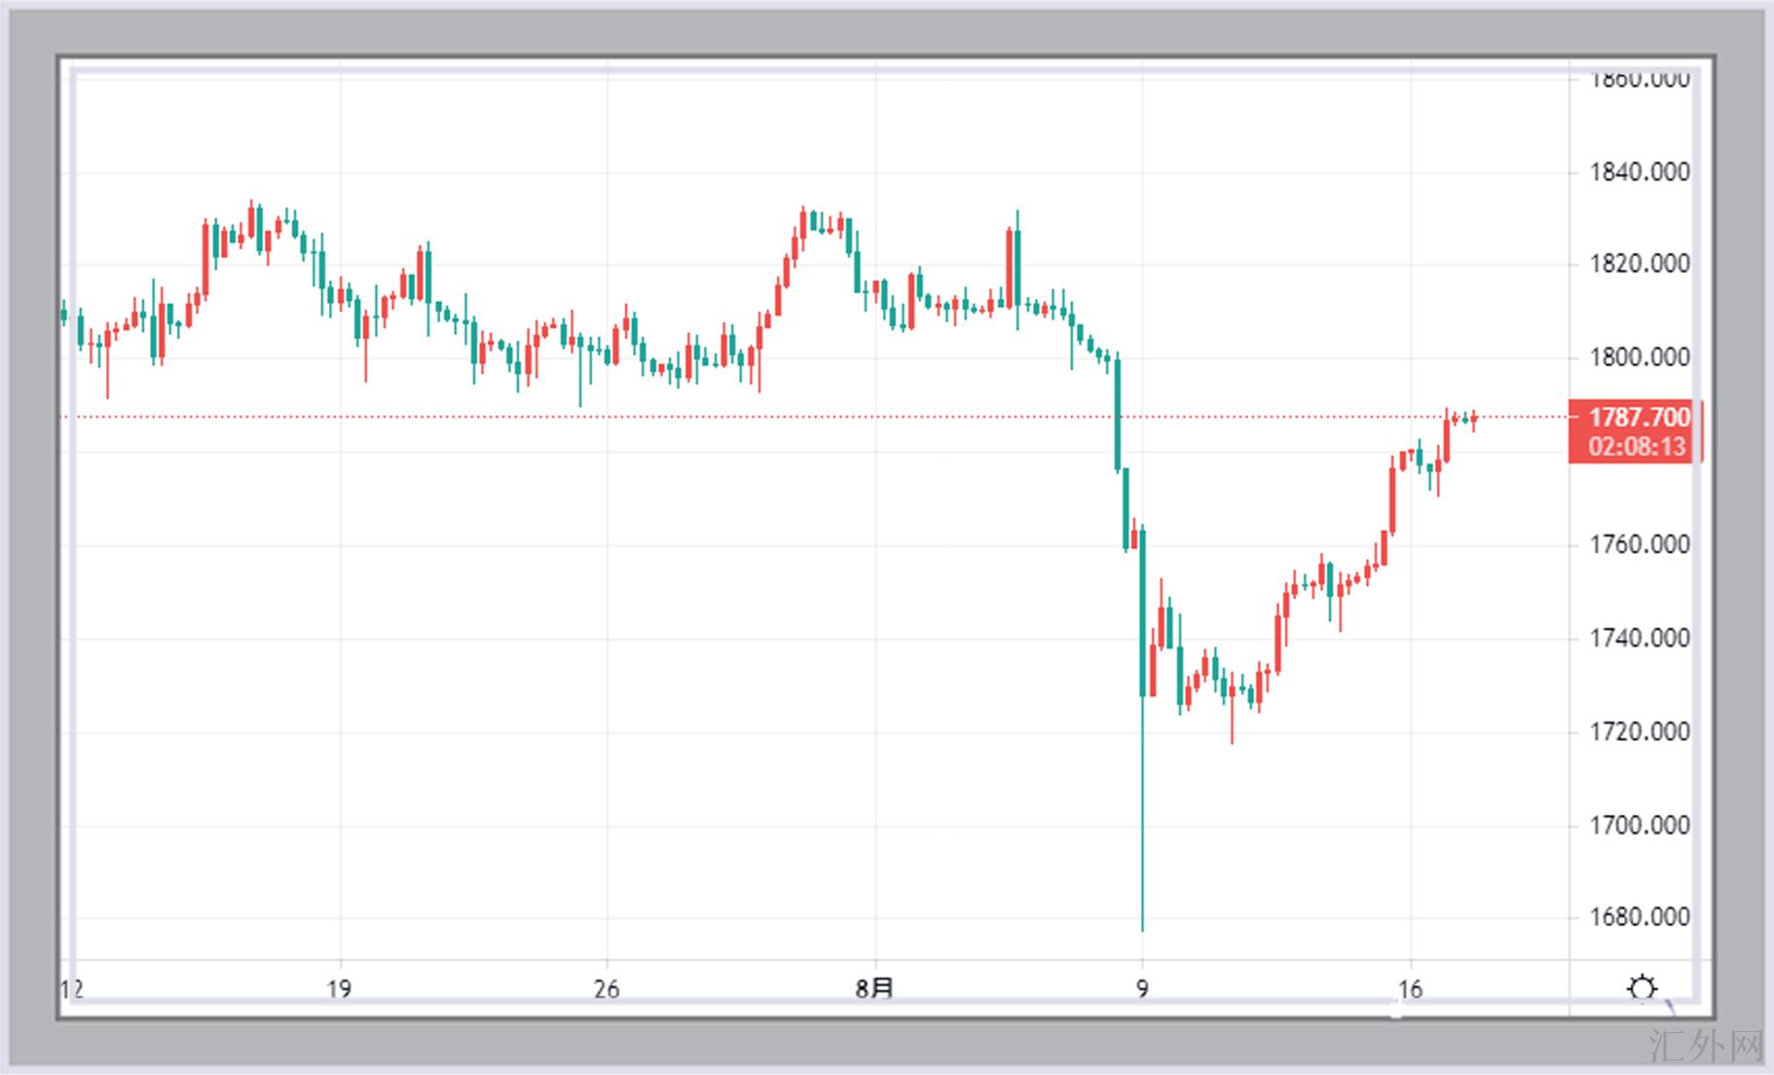Click date 9 on the time axis

pyautogui.click(x=1142, y=990)
